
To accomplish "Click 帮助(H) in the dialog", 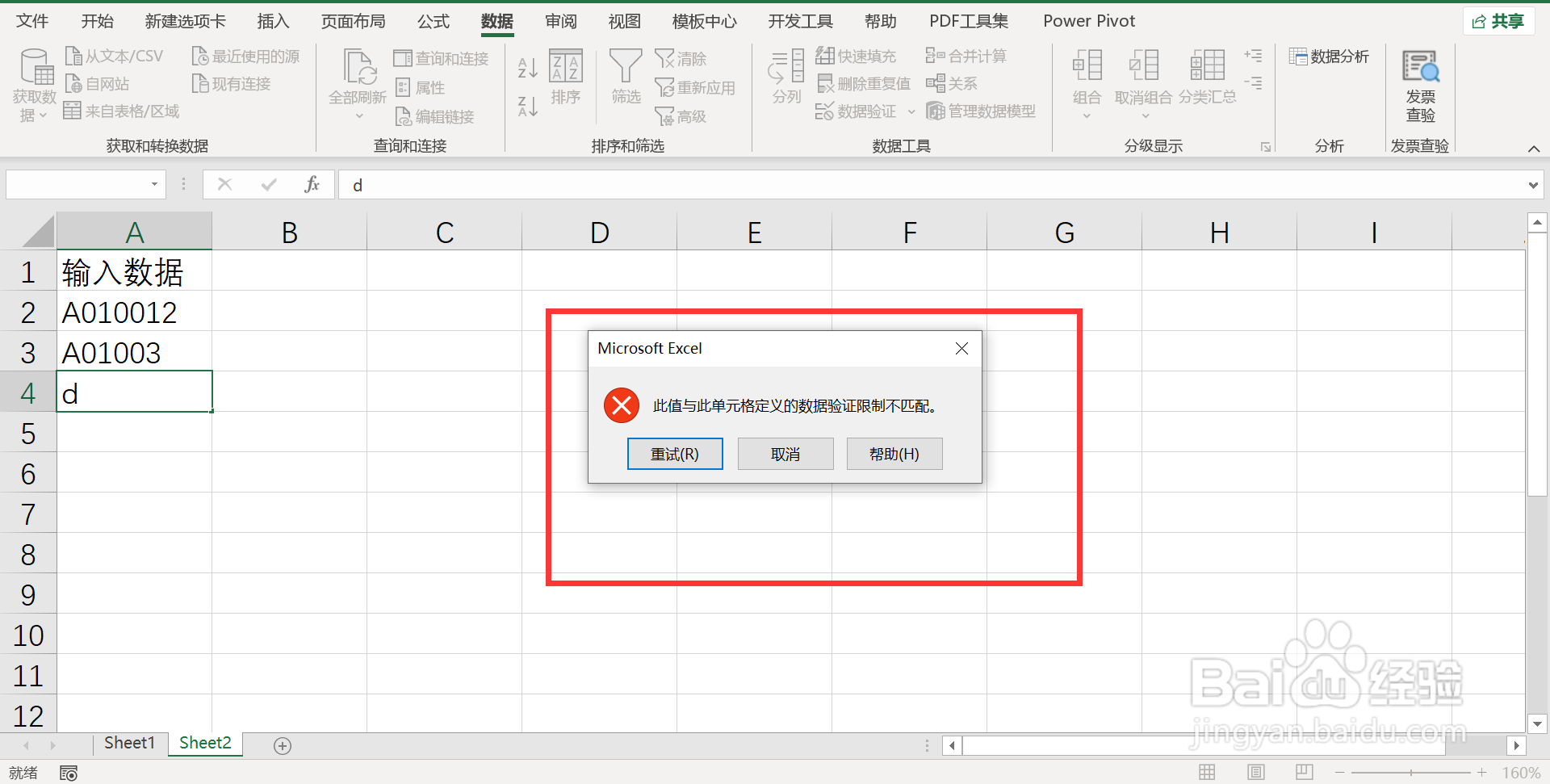I will tap(894, 454).
